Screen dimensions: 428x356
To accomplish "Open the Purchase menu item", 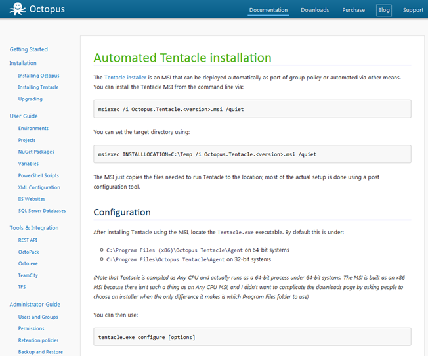I will click(x=353, y=10).
